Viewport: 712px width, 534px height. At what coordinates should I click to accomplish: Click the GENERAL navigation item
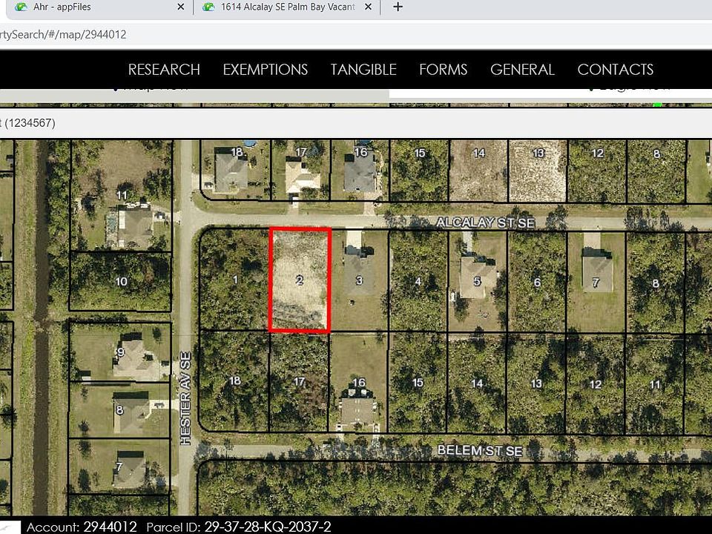[x=522, y=70]
